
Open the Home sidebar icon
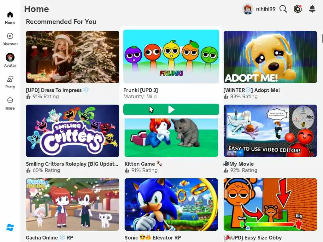(x=10, y=14)
